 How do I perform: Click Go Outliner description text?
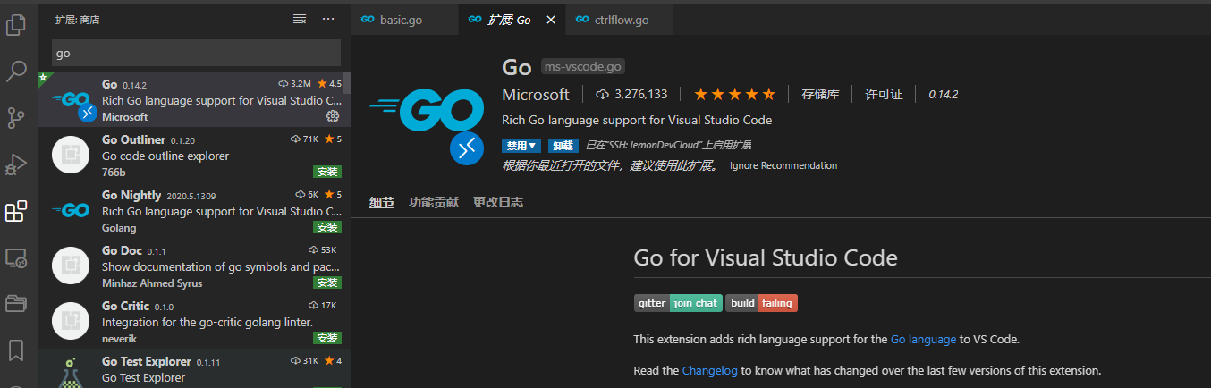pos(165,156)
